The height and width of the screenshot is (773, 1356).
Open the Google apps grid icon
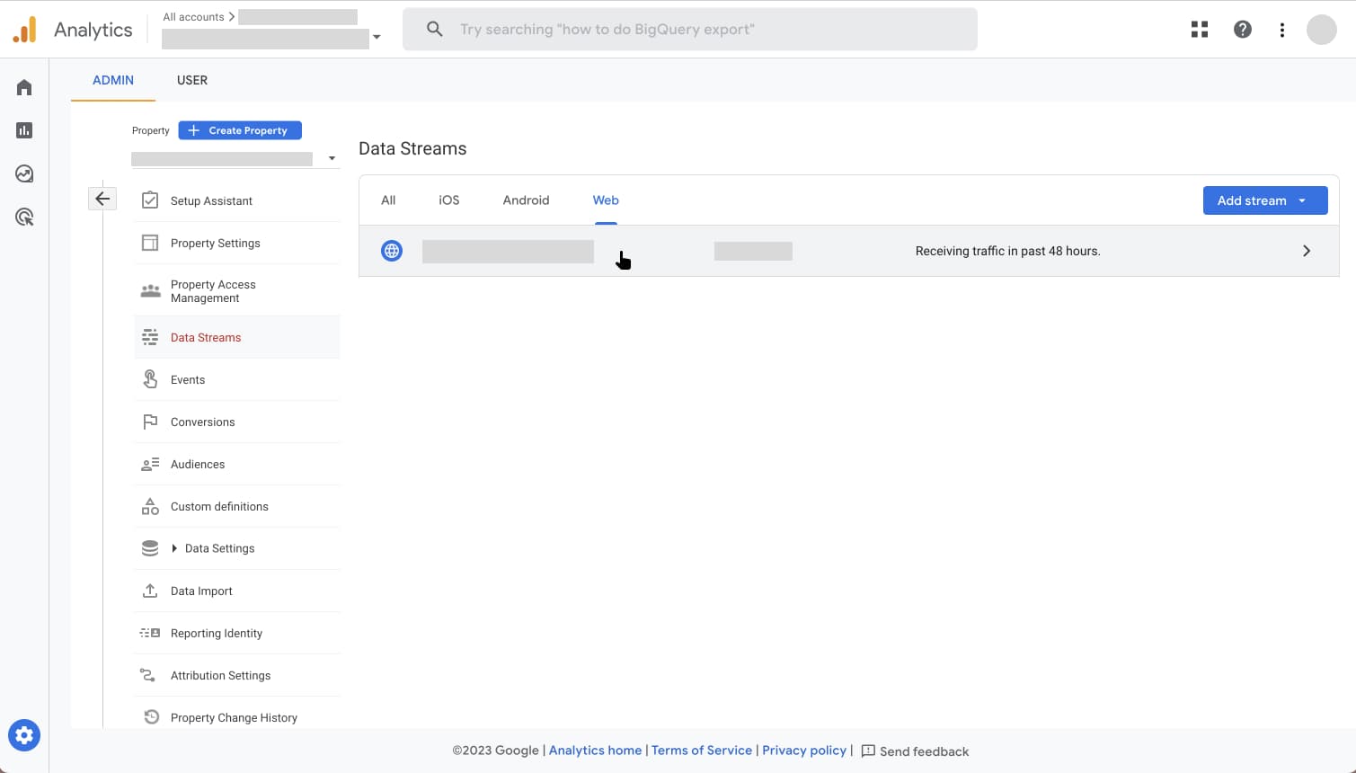1200,30
